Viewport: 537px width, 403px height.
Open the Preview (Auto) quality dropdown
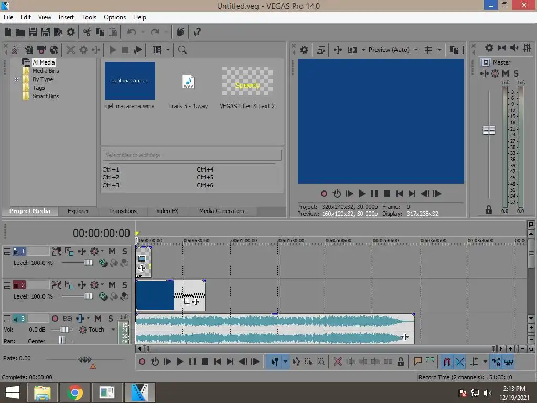(416, 50)
